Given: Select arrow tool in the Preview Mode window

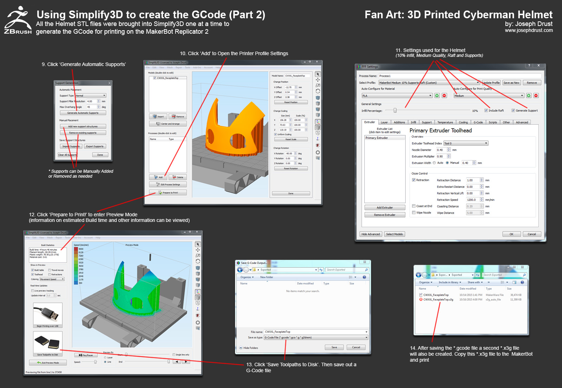Looking at the screenshot, I should click(x=198, y=244).
